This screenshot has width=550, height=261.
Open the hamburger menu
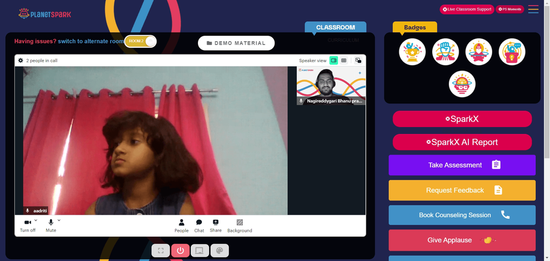[x=533, y=9]
